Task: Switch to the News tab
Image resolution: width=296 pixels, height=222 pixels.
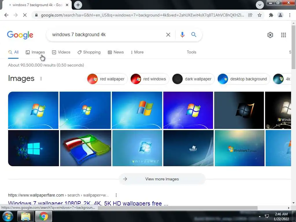Action: [116, 52]
